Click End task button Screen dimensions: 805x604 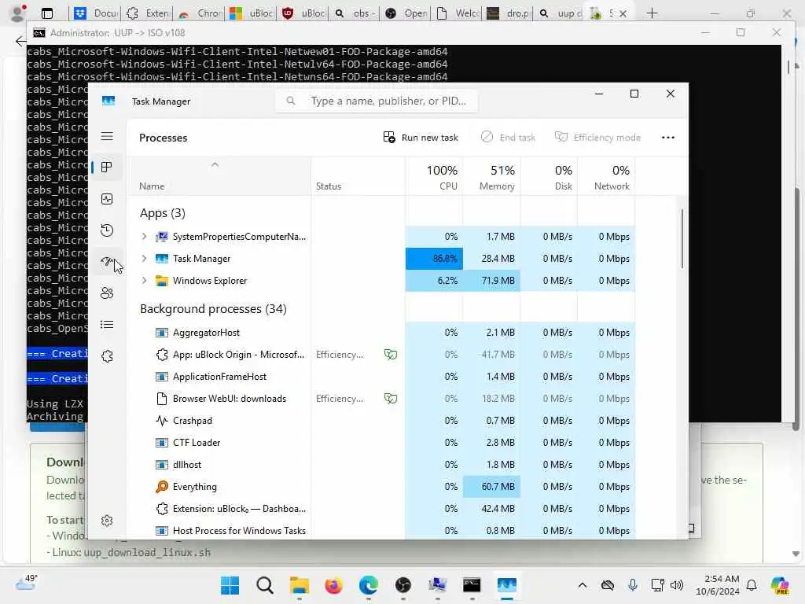point(509,138)
